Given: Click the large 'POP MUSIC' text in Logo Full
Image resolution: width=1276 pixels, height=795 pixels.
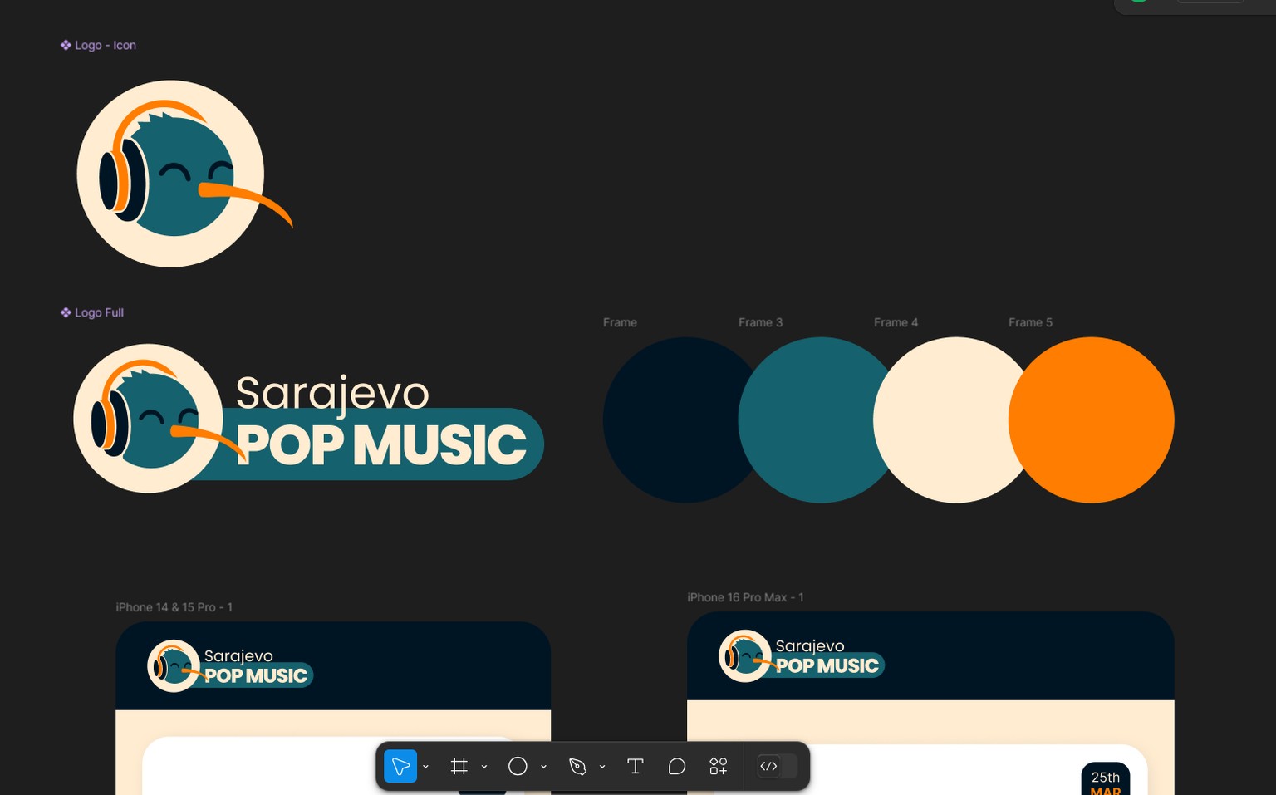Looking at the screenshot, I should 381,445.
